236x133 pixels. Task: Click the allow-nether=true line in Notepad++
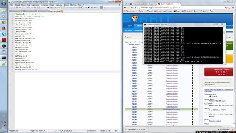(x=23, y=21)
